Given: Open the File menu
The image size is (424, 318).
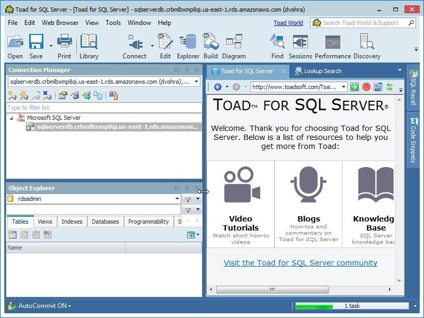Looking at the screenshot, I should point(13,23).
